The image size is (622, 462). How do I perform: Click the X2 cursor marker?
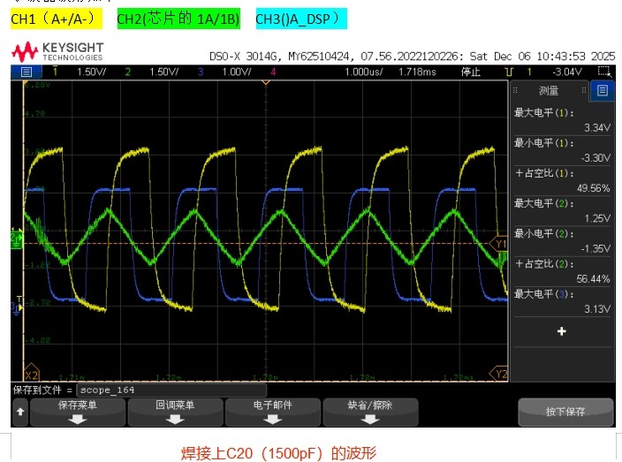31,374
